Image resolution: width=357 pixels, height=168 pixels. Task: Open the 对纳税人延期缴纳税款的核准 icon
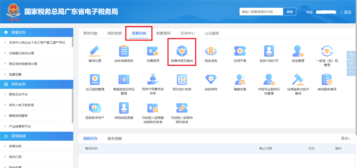[x=153, y=108]
